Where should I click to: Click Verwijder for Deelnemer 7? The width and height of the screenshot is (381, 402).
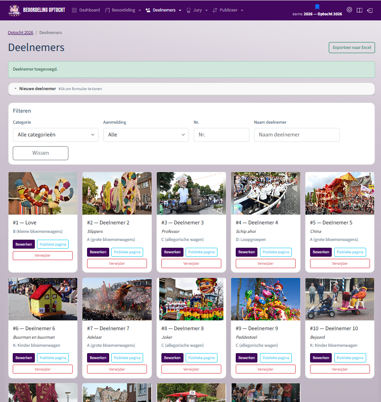pos(117,369)
